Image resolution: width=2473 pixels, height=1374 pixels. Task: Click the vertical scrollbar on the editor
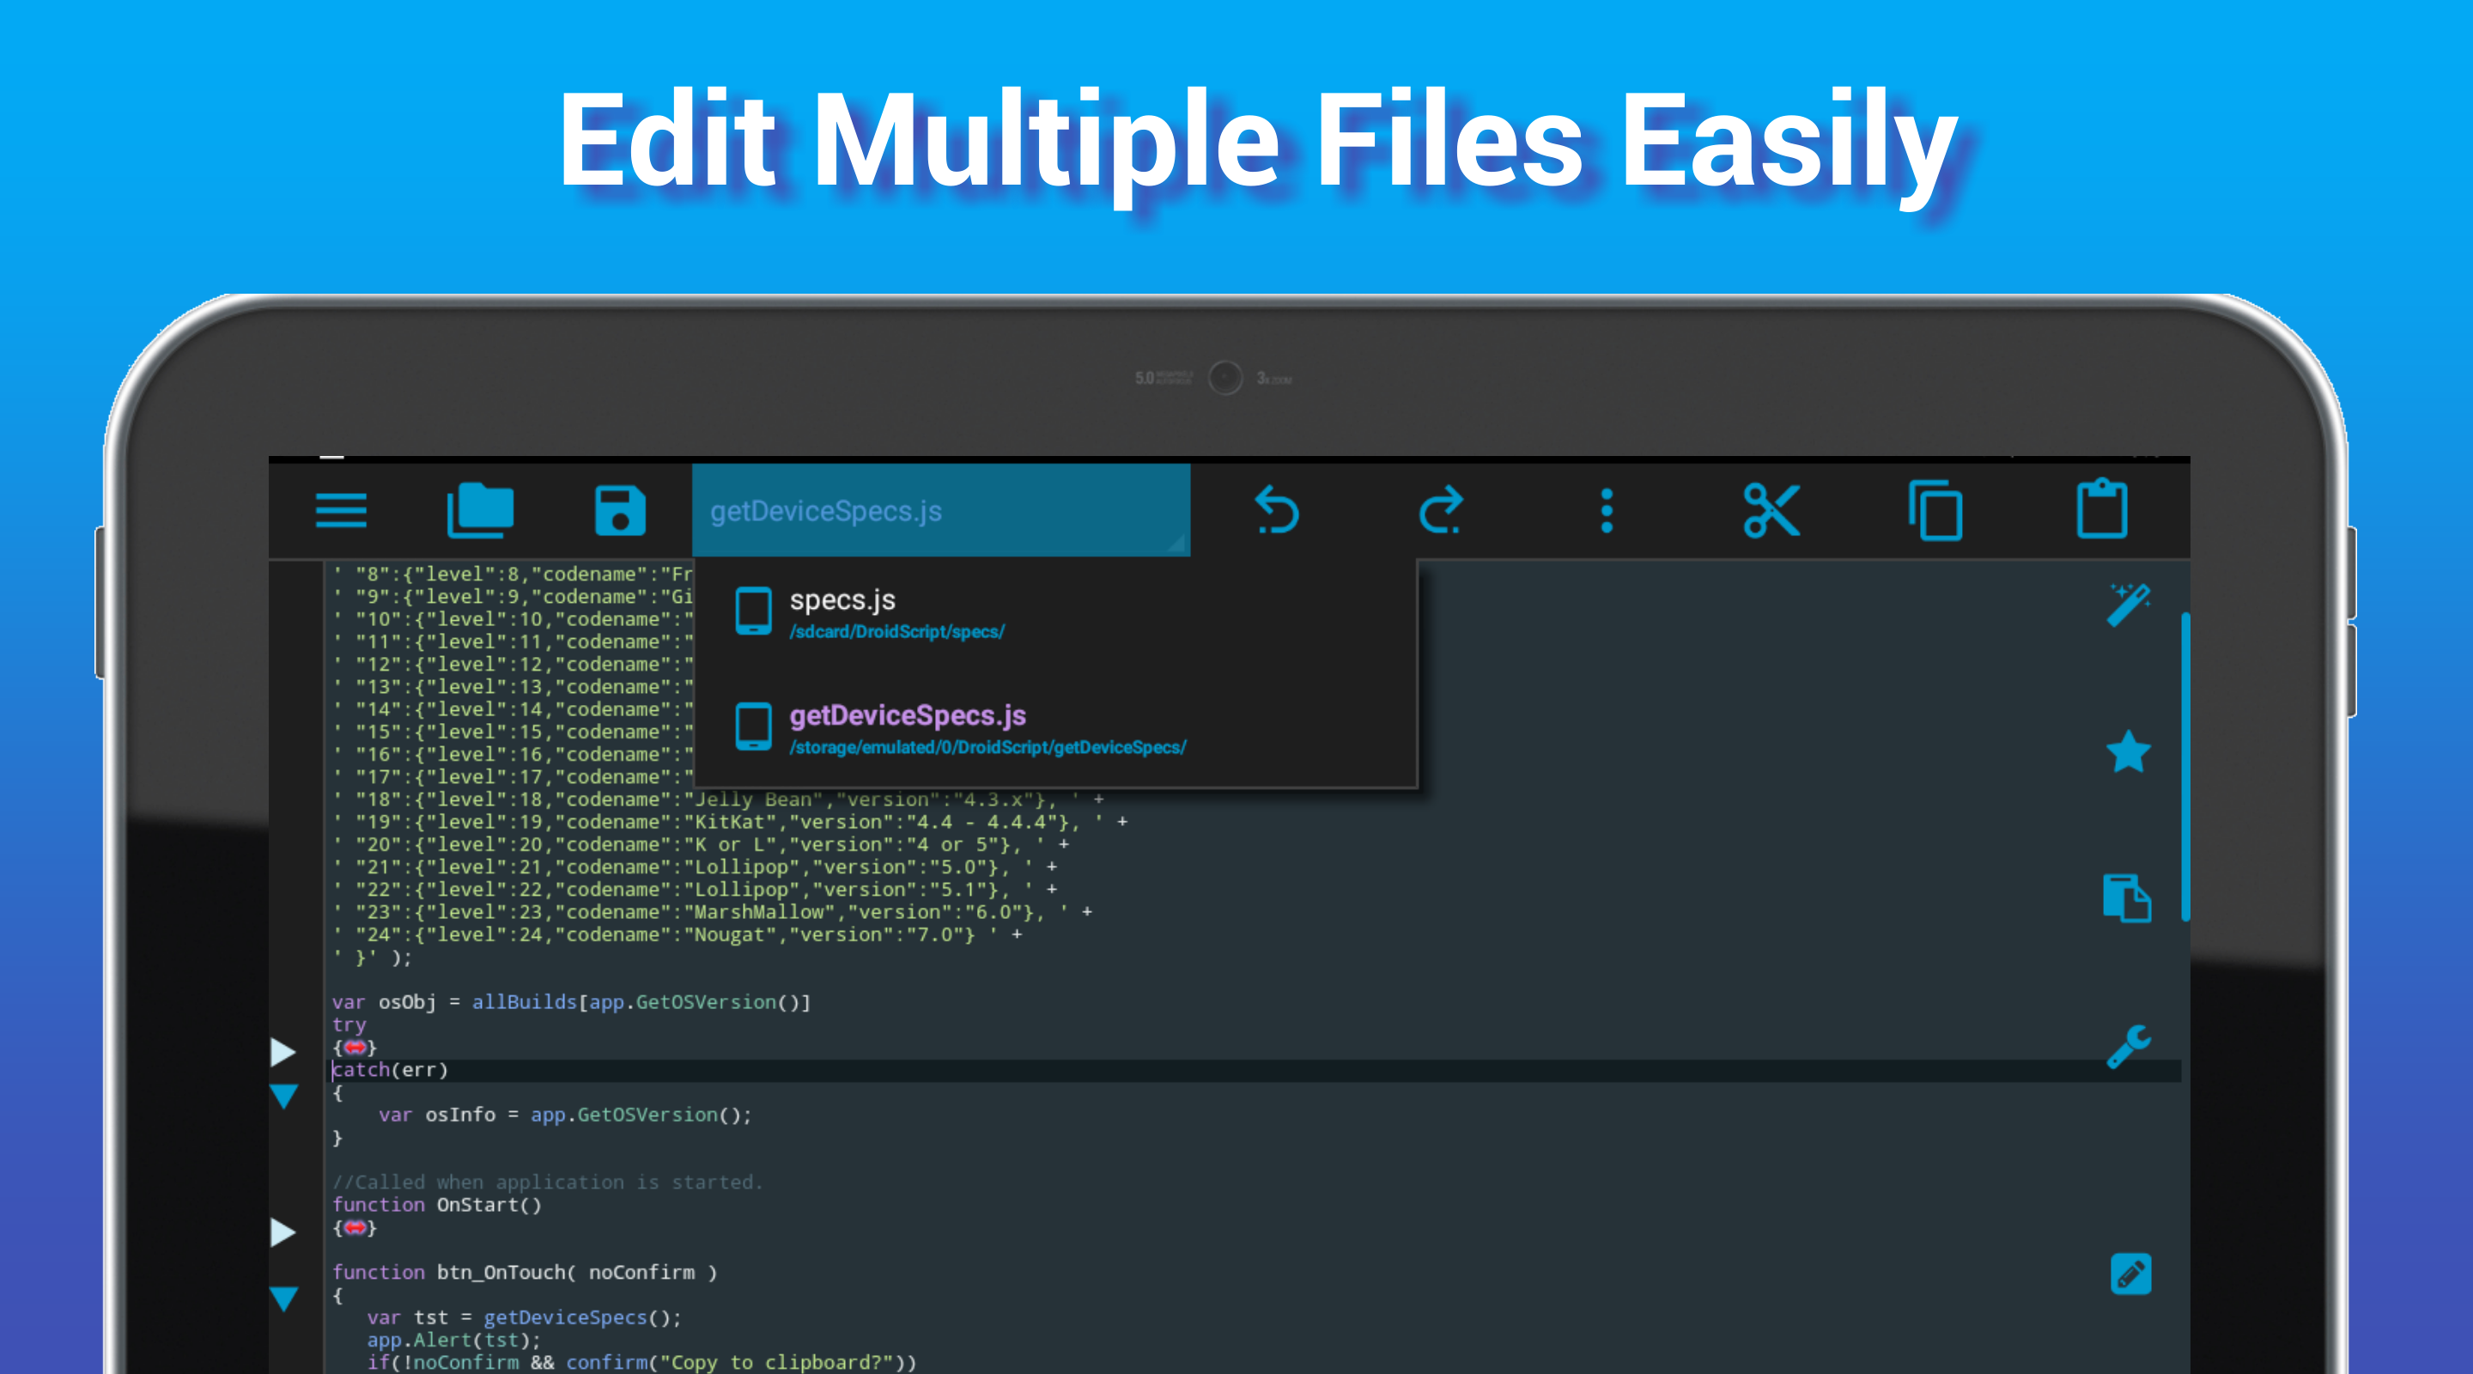point(2185,766)
